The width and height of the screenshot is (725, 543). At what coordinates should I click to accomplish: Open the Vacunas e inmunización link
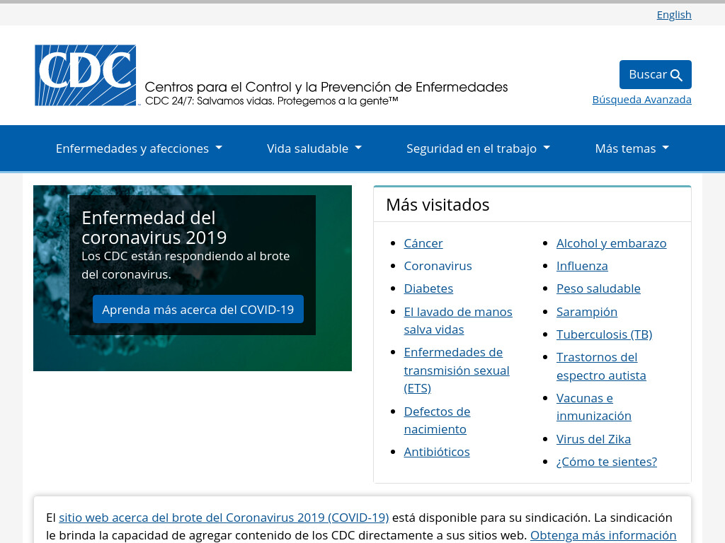point(594,407)
